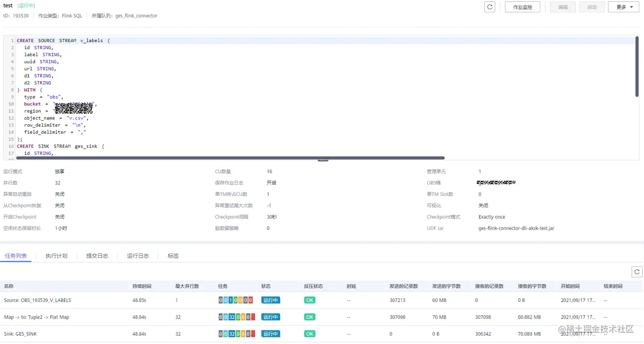Click the 1小时 idle state retention value
The image size is (644, 344).
pos(61,228)
